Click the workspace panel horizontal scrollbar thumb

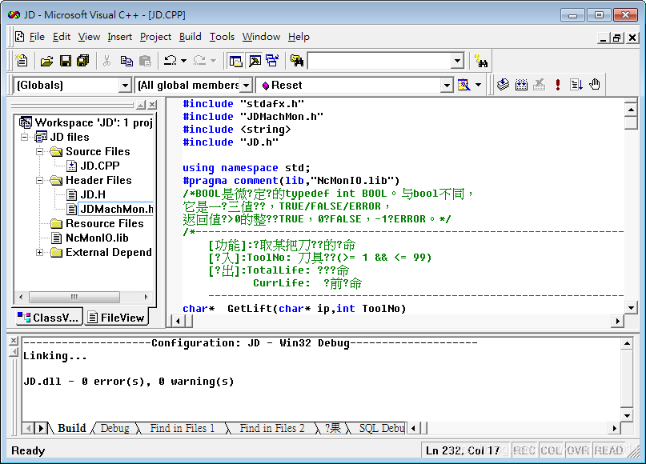point(74,297)
